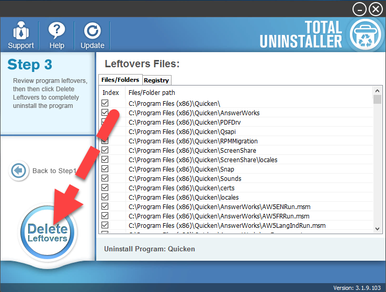Click the Index column header
386x292 pixels.
(x=111, y=92)
